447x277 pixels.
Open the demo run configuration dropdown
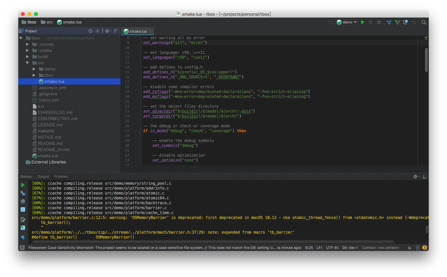tap(347, 22)
